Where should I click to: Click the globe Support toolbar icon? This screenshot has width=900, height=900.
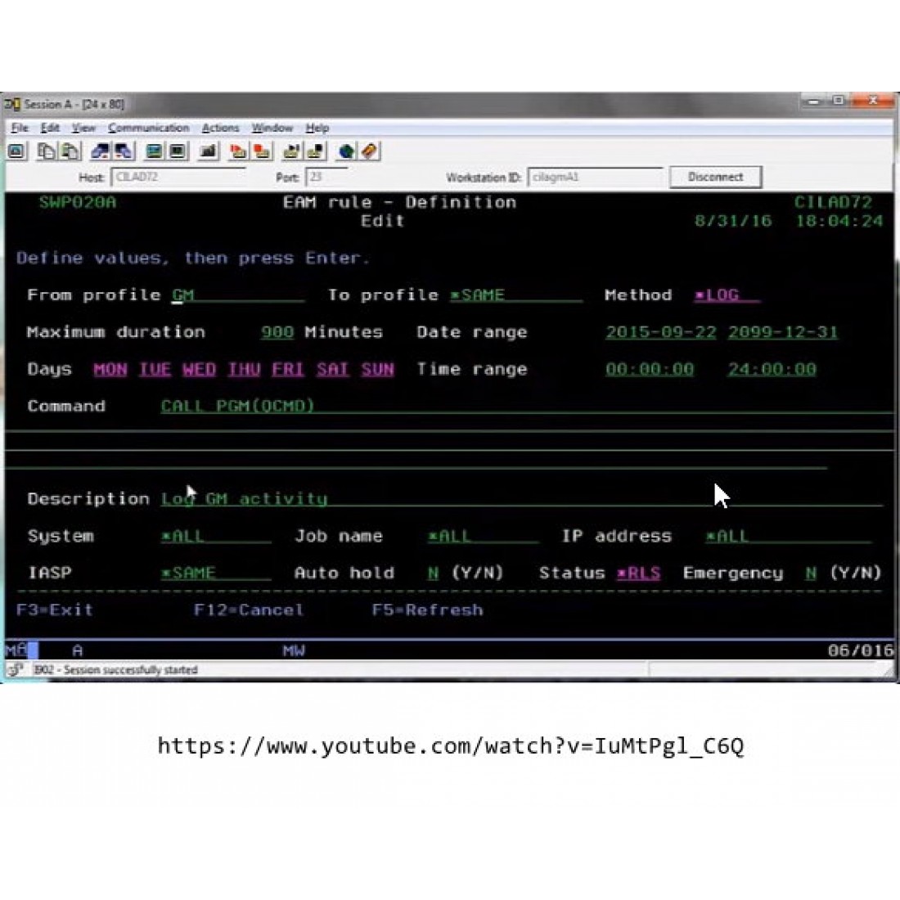[345, 151]
